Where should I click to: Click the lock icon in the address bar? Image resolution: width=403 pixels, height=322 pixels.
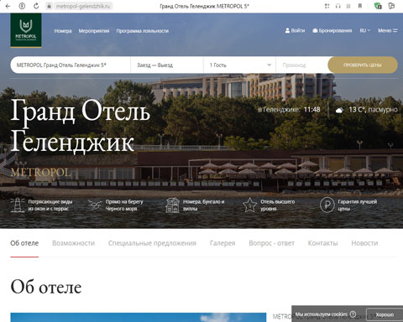click(49, 6)
